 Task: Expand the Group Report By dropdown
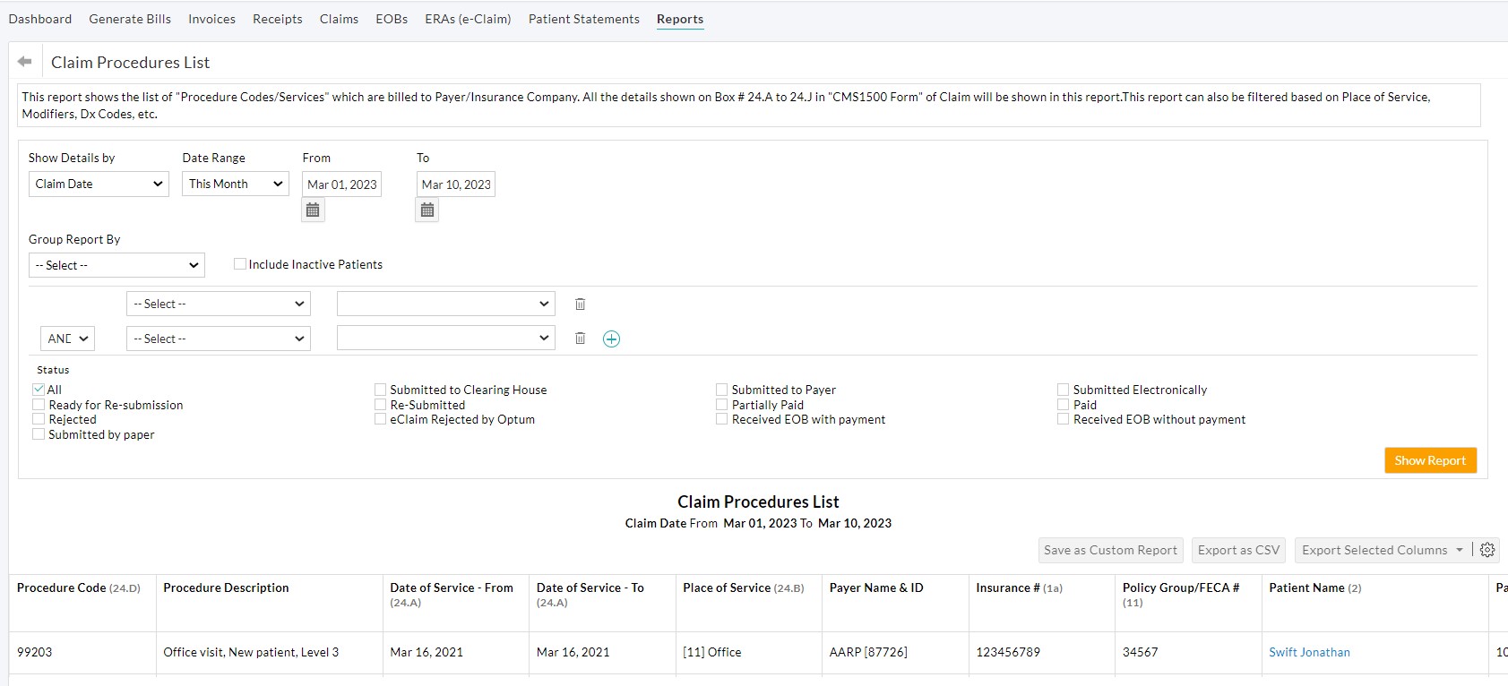coord(116,265)
